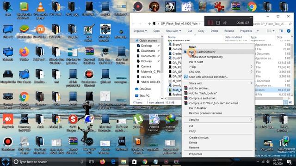Choose 'Rename' in the context menu
Viewport: 296px width, 166px height.
click(194, 148)
